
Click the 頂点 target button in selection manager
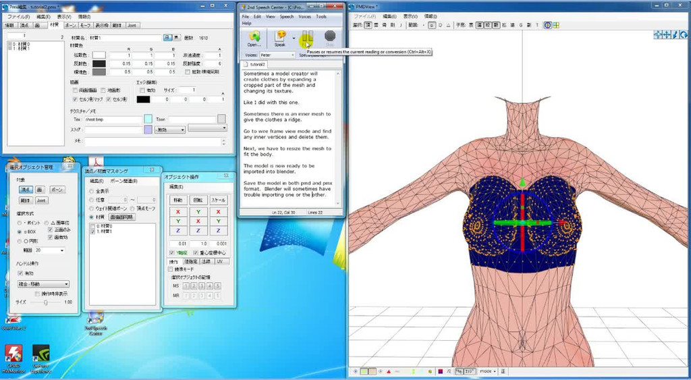(25, 190)
